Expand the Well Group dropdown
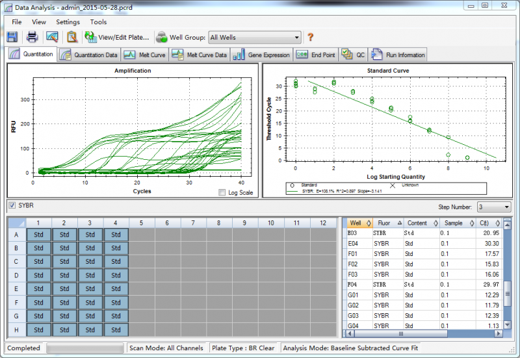520x358 pixels. click(x=297, y=38)
